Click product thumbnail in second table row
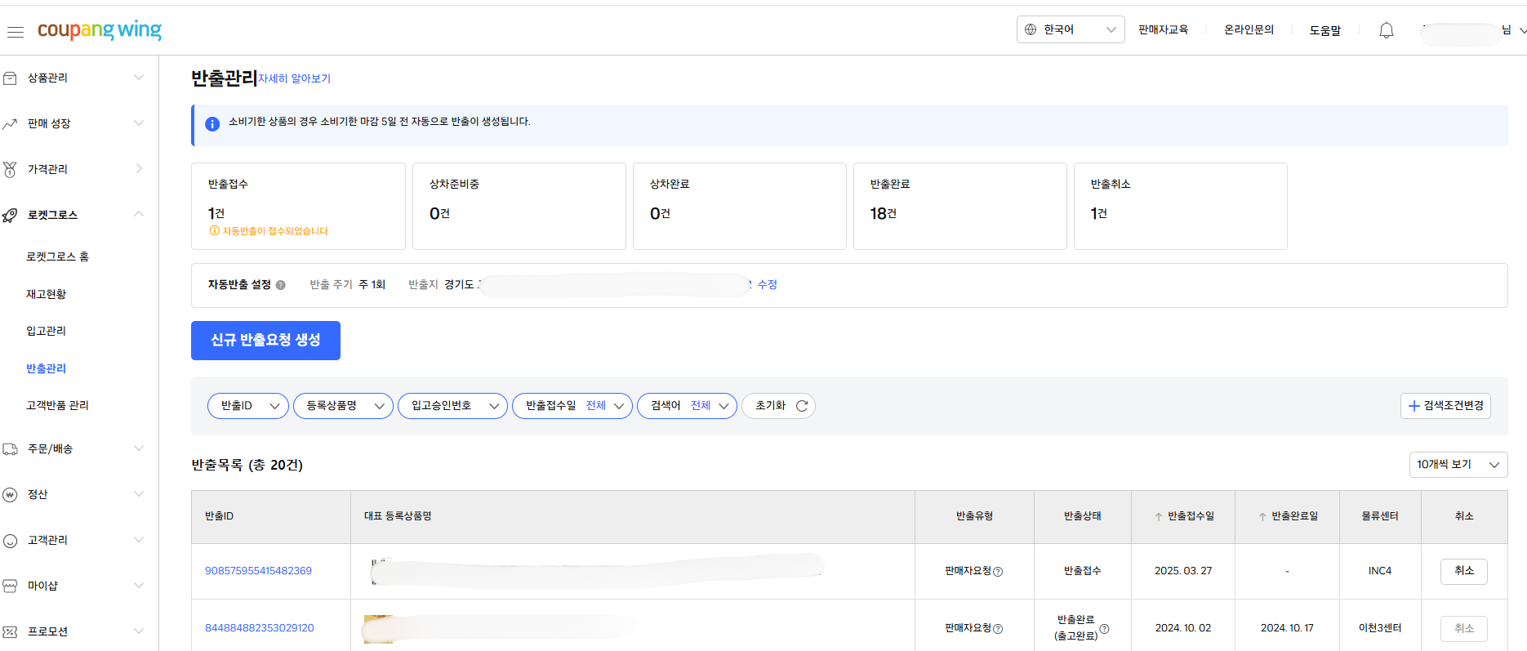1527x651 pixels. pos(378,629)
